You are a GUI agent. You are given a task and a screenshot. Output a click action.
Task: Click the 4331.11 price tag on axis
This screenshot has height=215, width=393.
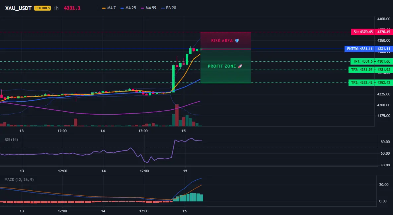[x=384, y=49]
